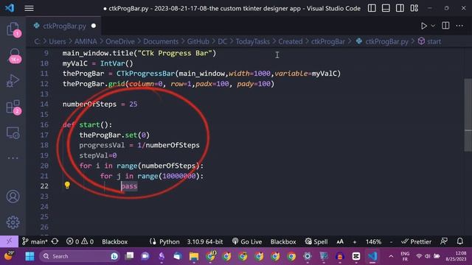The width and height of the screenshot is (472, 265).
Task: Click the AA font size status item
Action: click(340, 241)
